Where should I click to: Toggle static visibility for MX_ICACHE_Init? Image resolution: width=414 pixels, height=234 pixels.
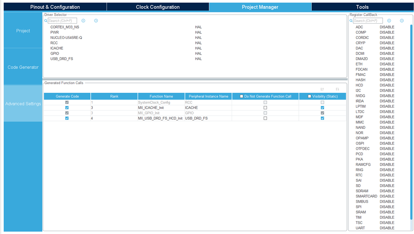[322, 108]
